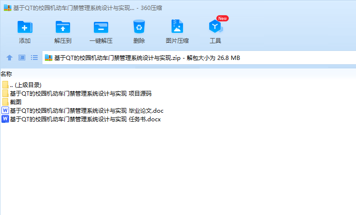Select the 任务书.docx file
Image resolution: width=356 pixels, height=215 pixels.
81,119
